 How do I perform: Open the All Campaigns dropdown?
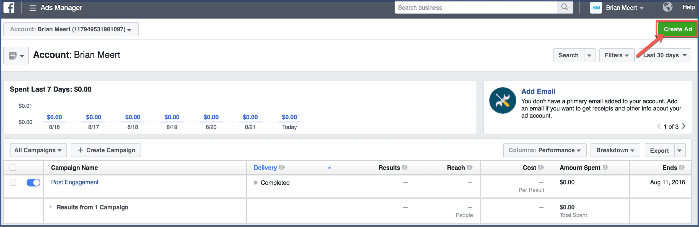[38, 150]
